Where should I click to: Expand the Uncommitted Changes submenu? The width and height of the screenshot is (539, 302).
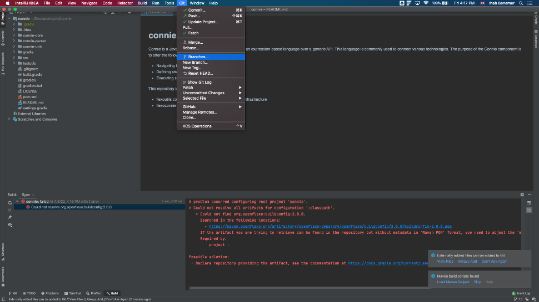[211, 93]
